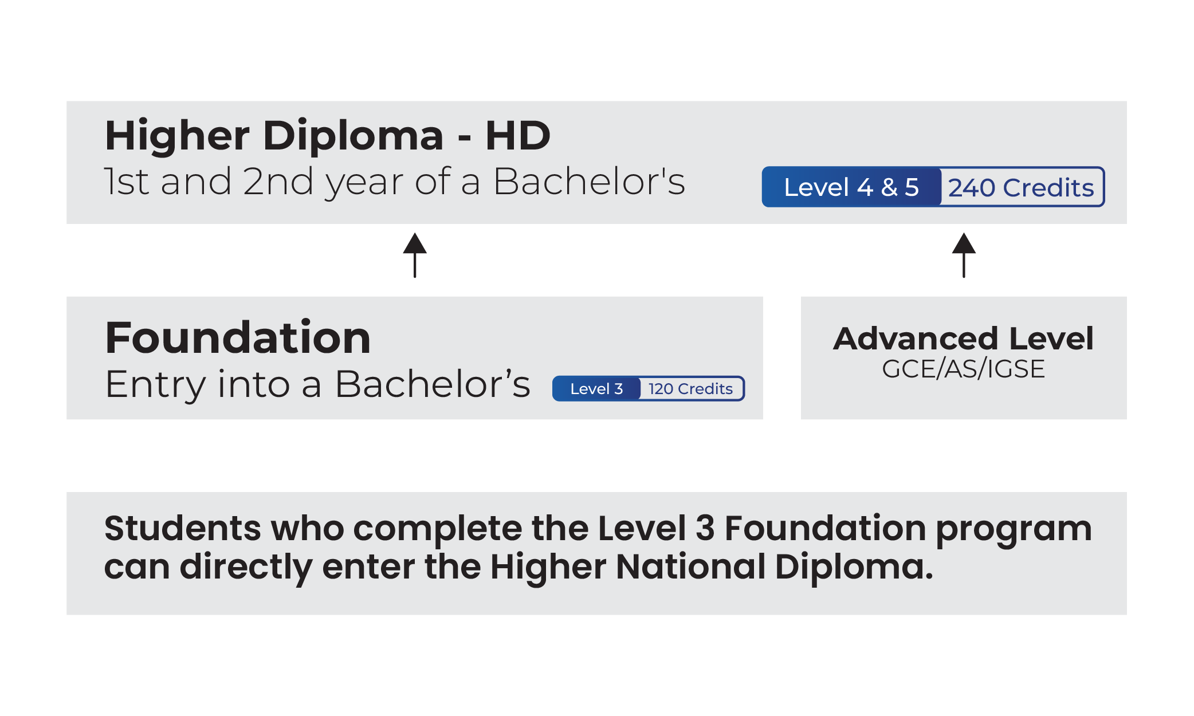Click the Advanced Level heading
1194x716 pixels.
pos(964,339)
